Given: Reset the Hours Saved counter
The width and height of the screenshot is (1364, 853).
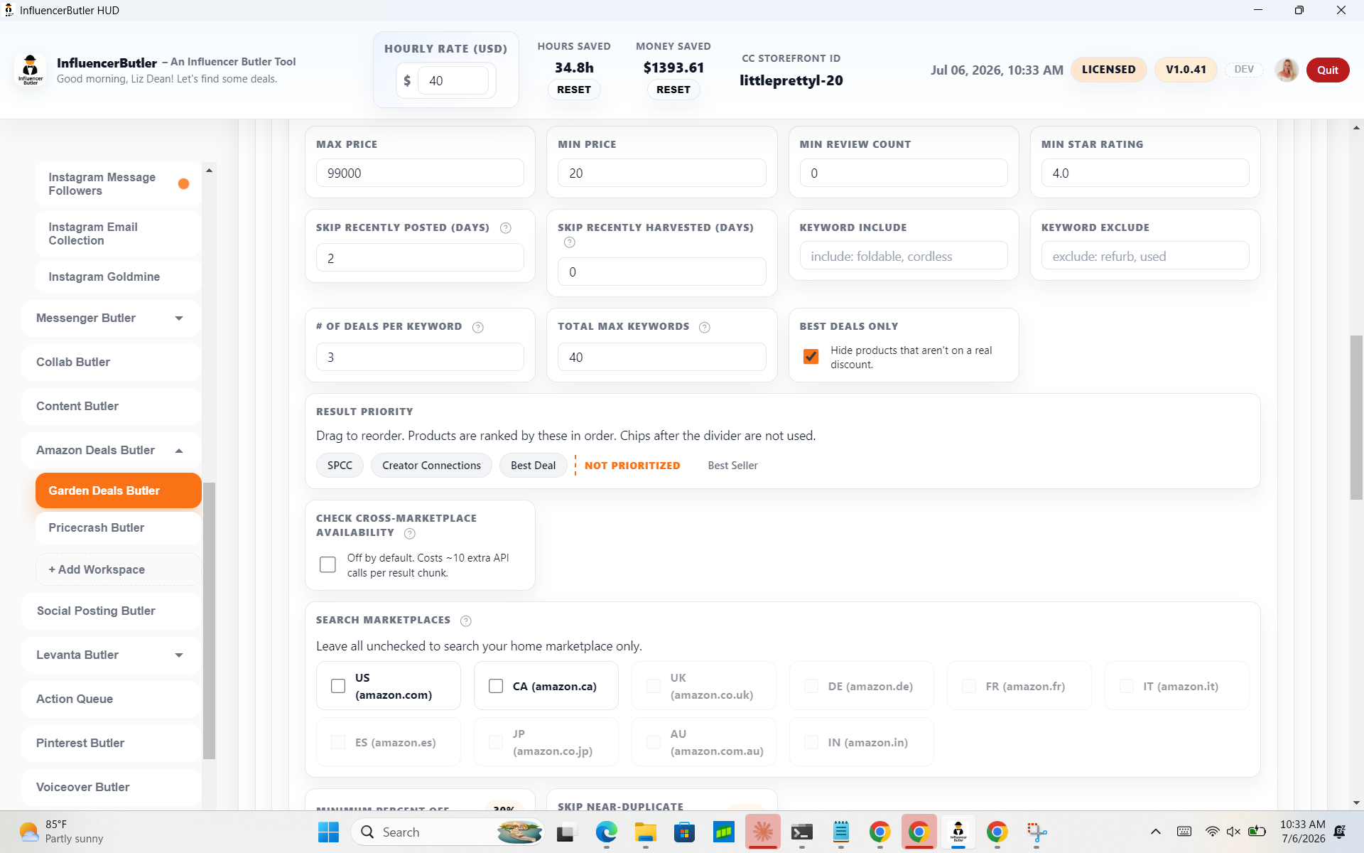Looking at the screenshot, I should click(x=574, y=90).
